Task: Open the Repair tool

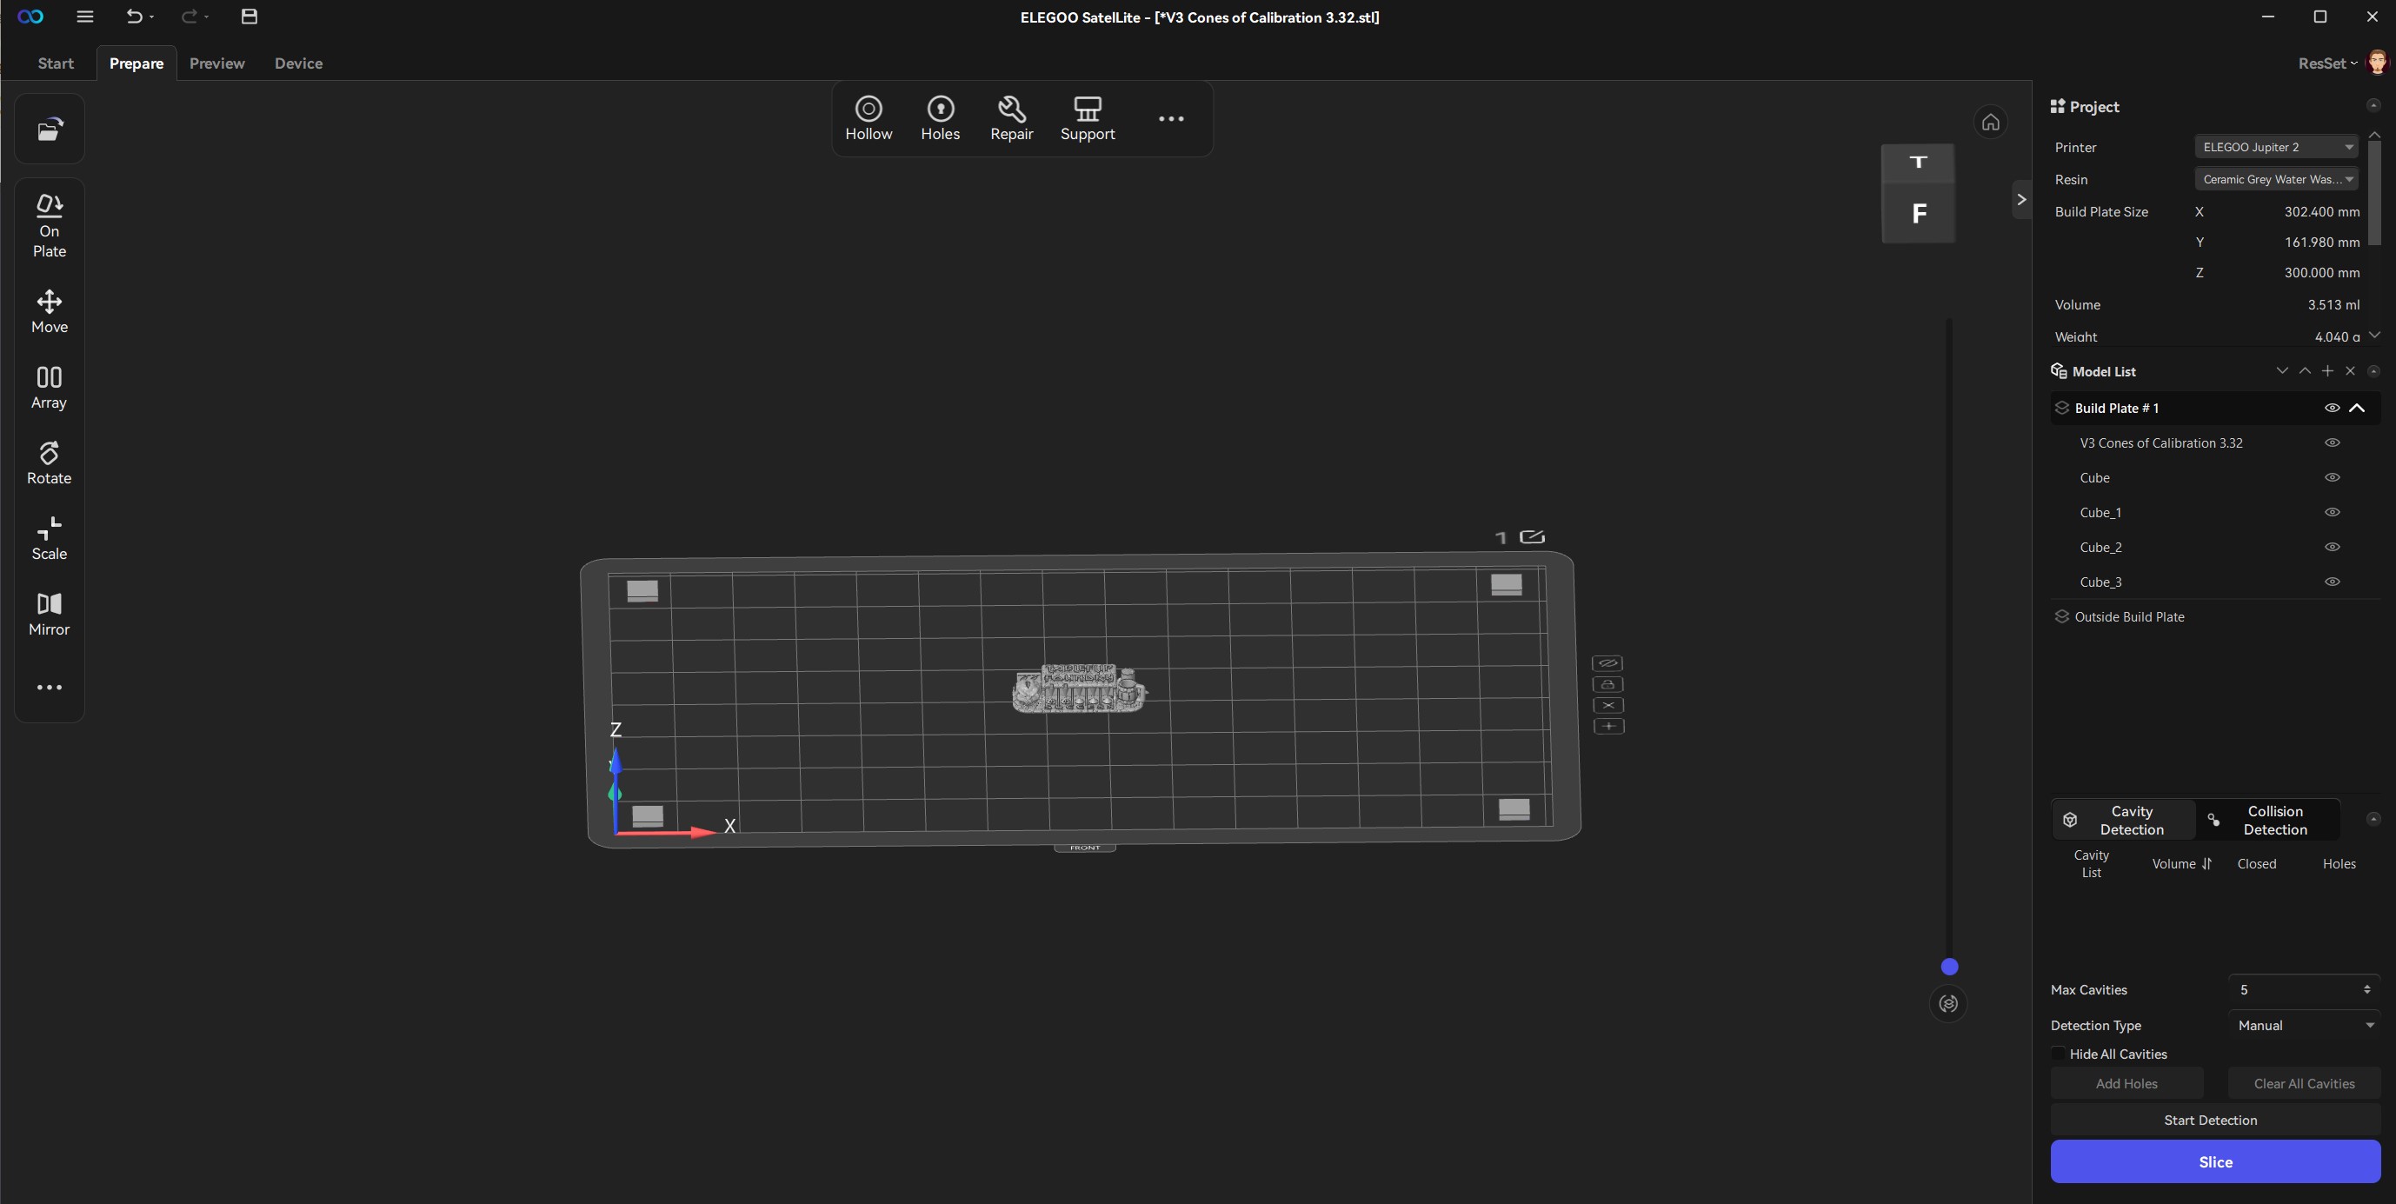Action: click(1012, 119)
